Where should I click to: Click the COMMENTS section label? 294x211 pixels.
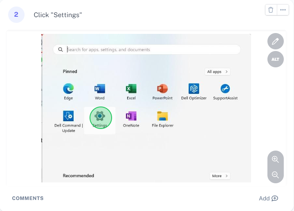pyautogui.click(x=28, y=198)
